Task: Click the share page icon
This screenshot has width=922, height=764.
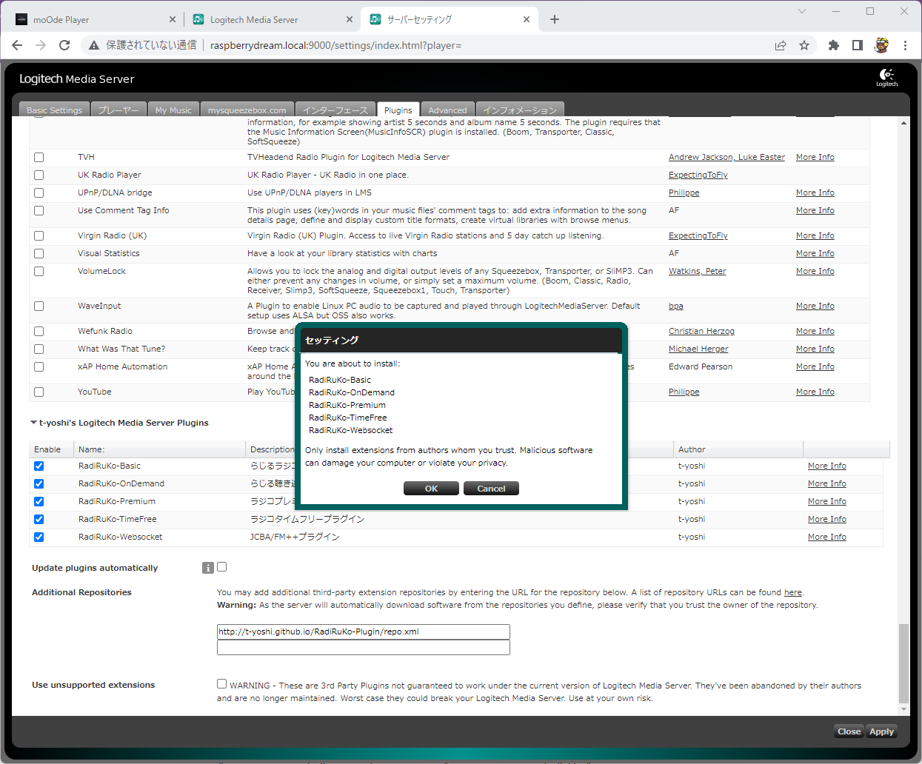Action: (781, 45)
